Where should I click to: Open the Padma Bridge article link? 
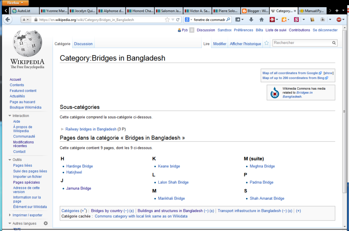(x=261, y=182)
